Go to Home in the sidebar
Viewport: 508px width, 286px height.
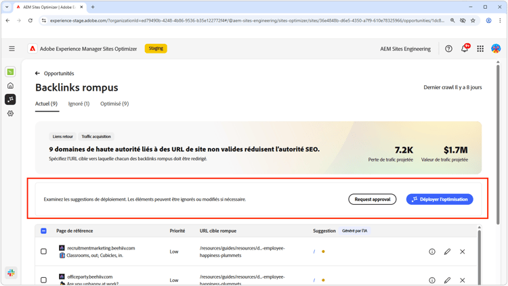point(10,86)
